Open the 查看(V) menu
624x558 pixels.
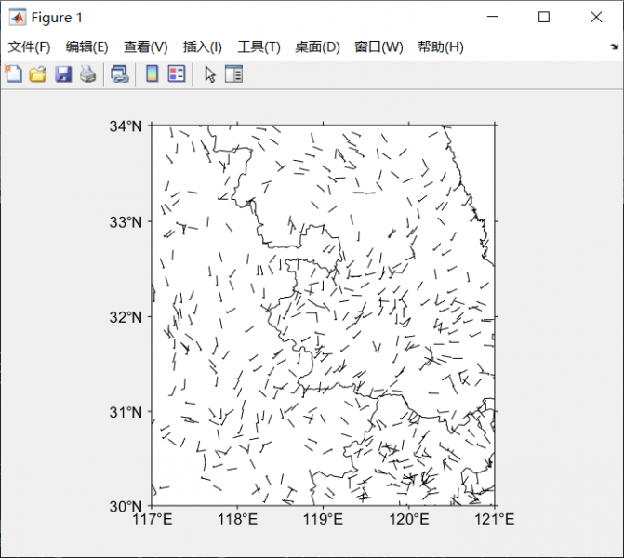click(145, 47)
